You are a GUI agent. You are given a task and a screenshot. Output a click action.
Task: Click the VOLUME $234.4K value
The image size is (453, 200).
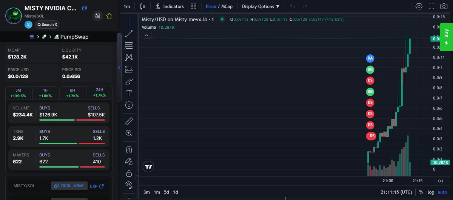[x=23, y=114]
